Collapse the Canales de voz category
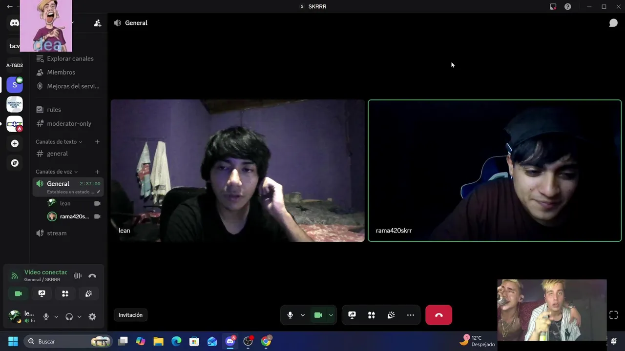The image size is (625, 351). 57,172
